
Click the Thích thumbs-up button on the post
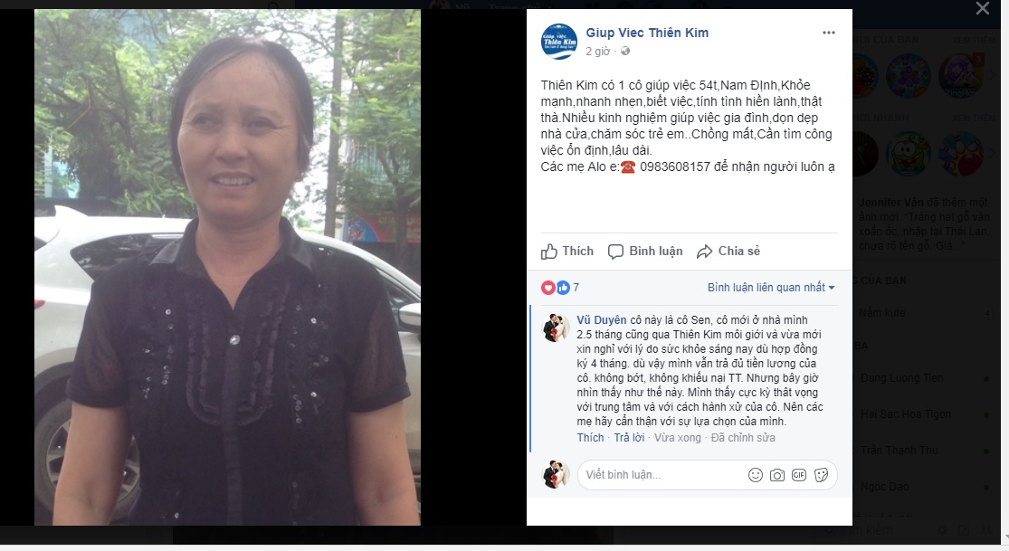coord(566,251)
